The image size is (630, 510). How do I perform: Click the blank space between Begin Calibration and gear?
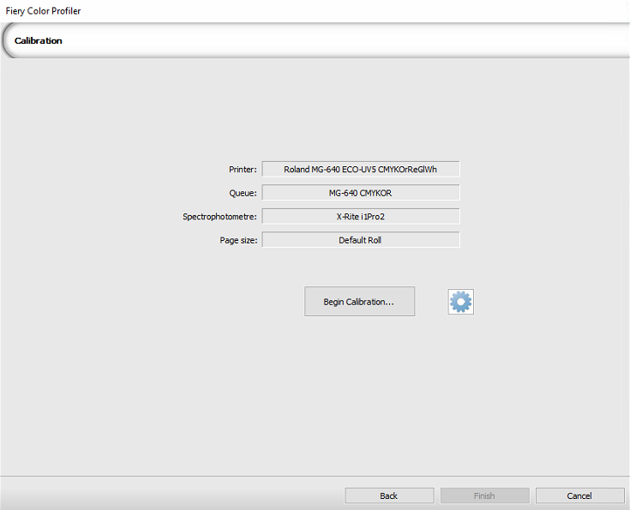click(x=431, y=302)
